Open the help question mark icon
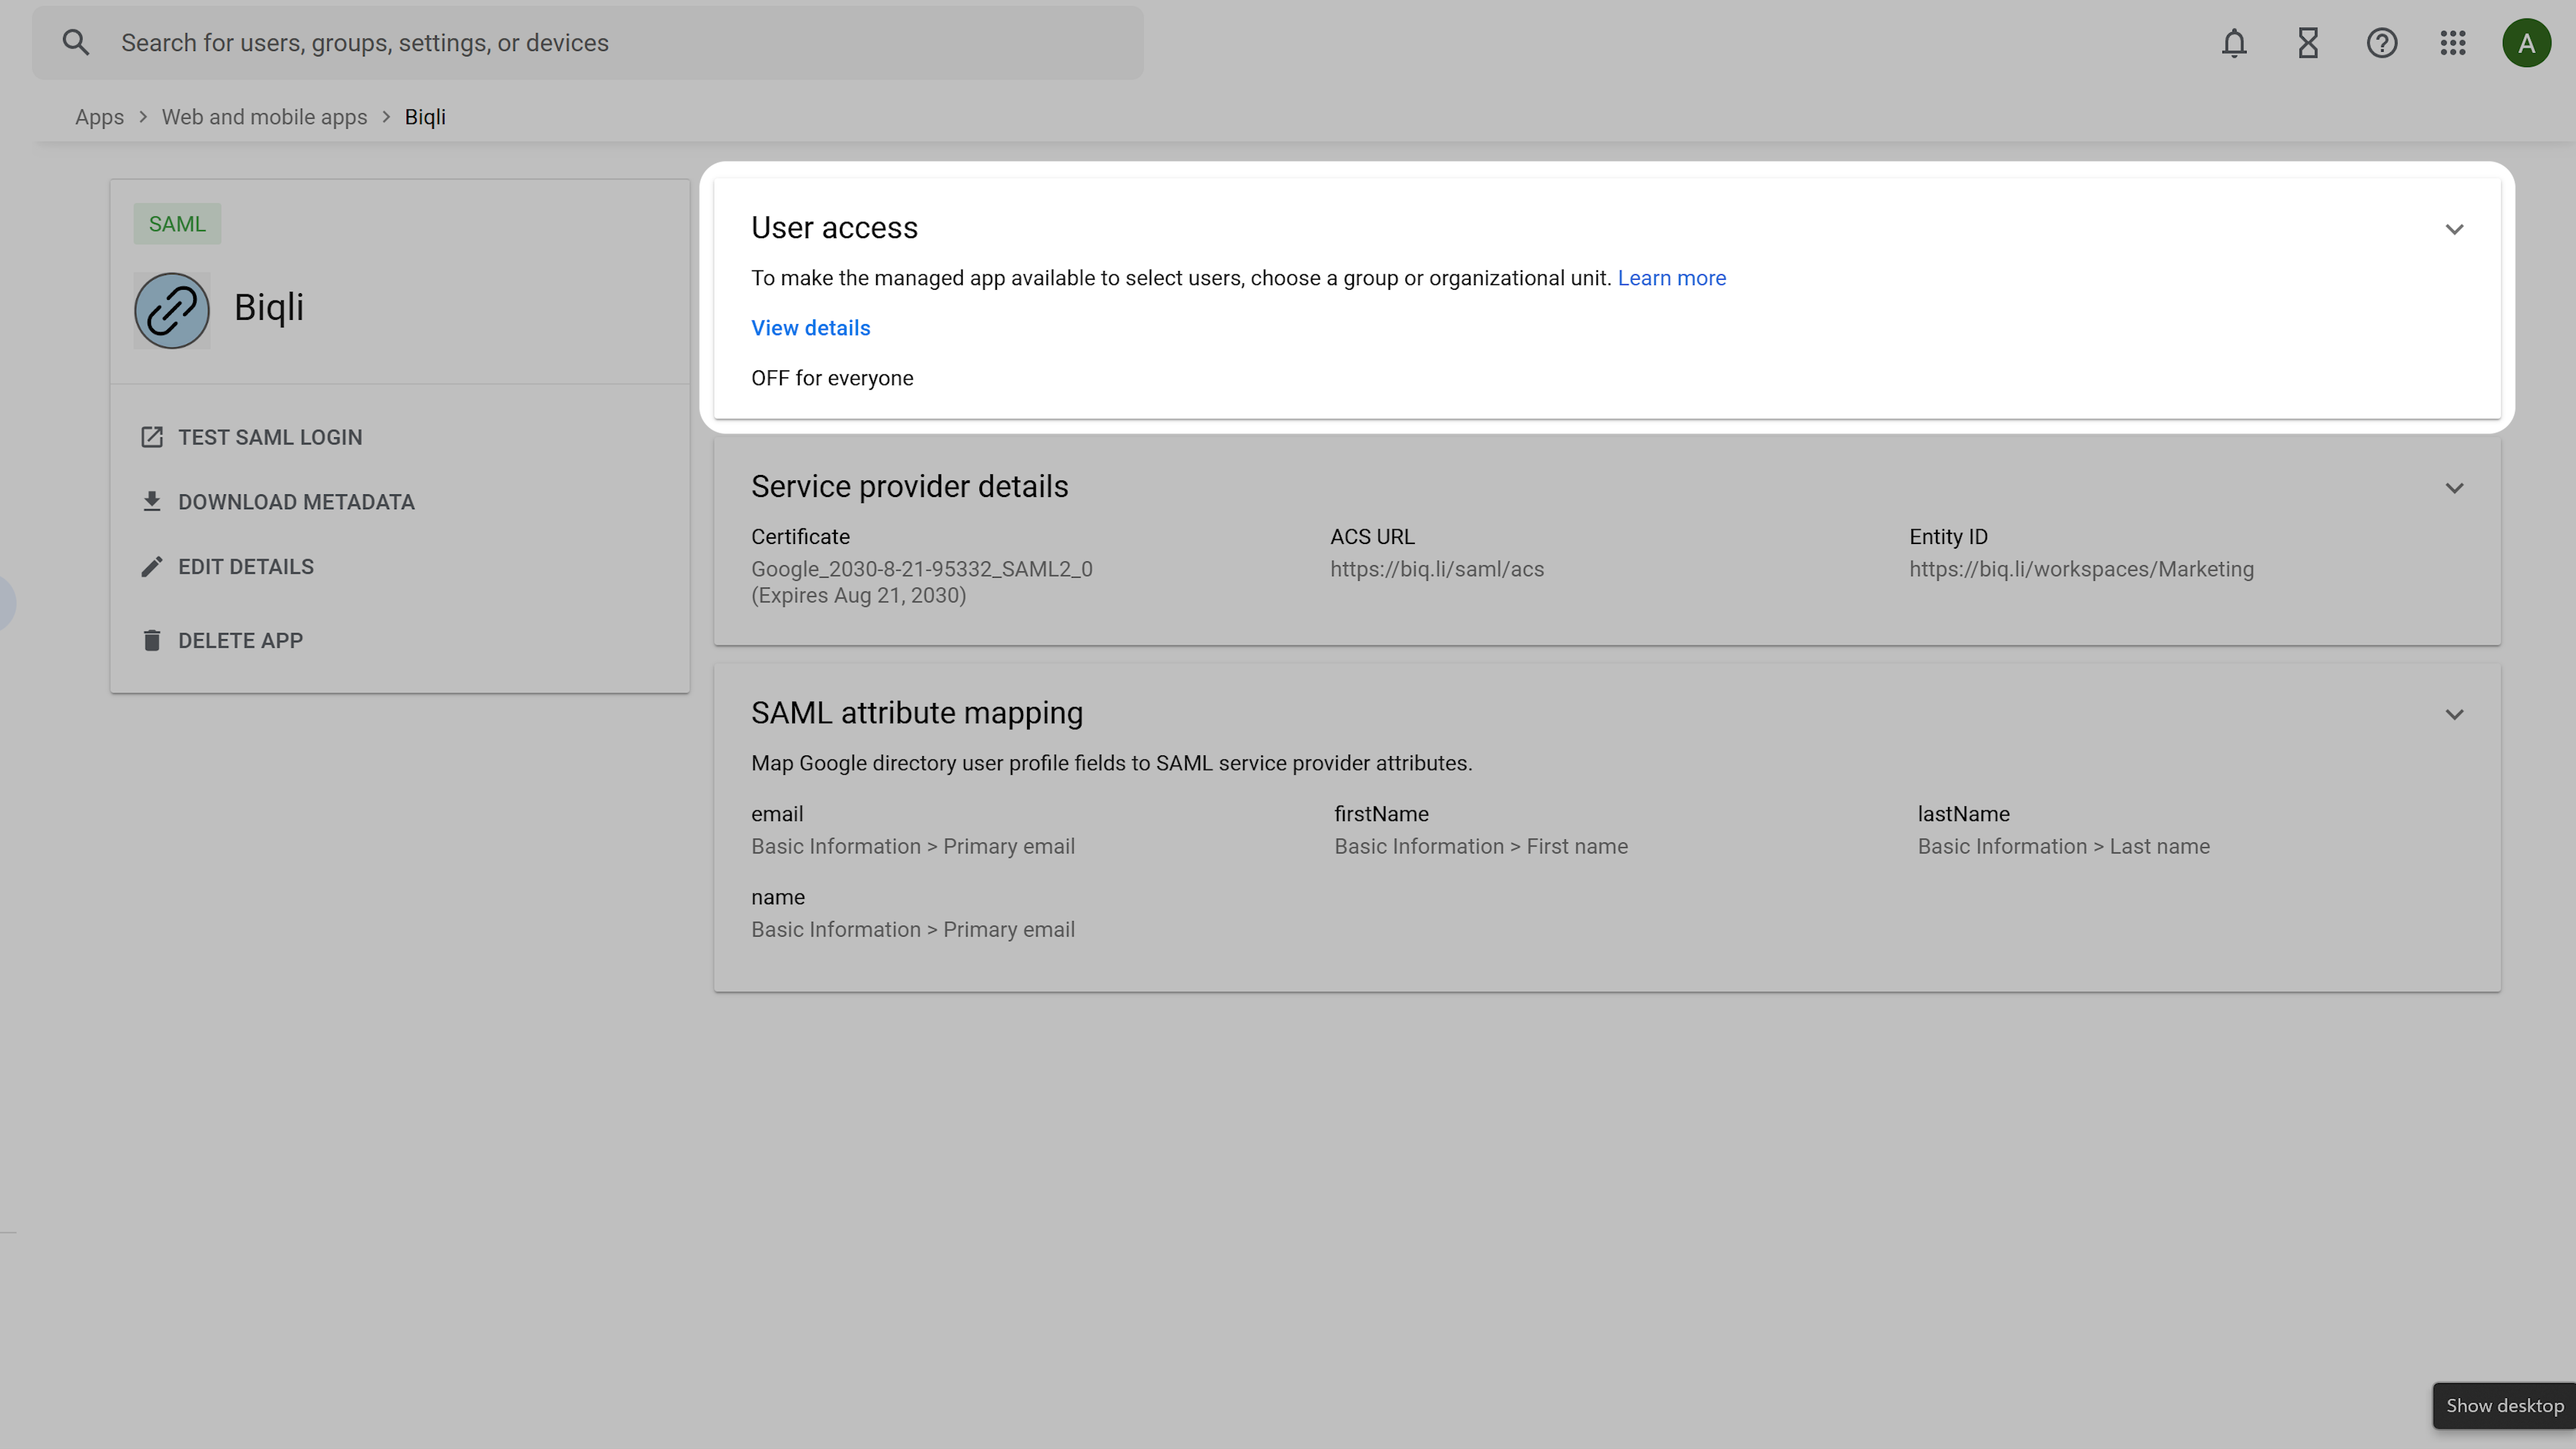The width and height of the screenshot is (2576, 1449). coord(2382,43)
